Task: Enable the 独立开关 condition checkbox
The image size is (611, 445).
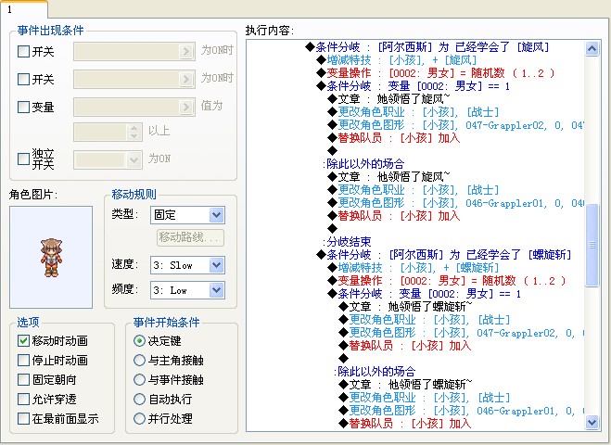Action: (x=24, y=159)
